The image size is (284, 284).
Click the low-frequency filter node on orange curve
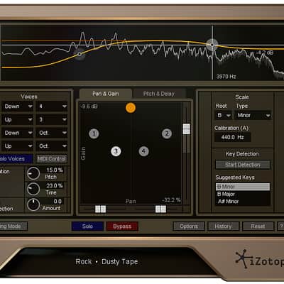(x=80, y=54)
